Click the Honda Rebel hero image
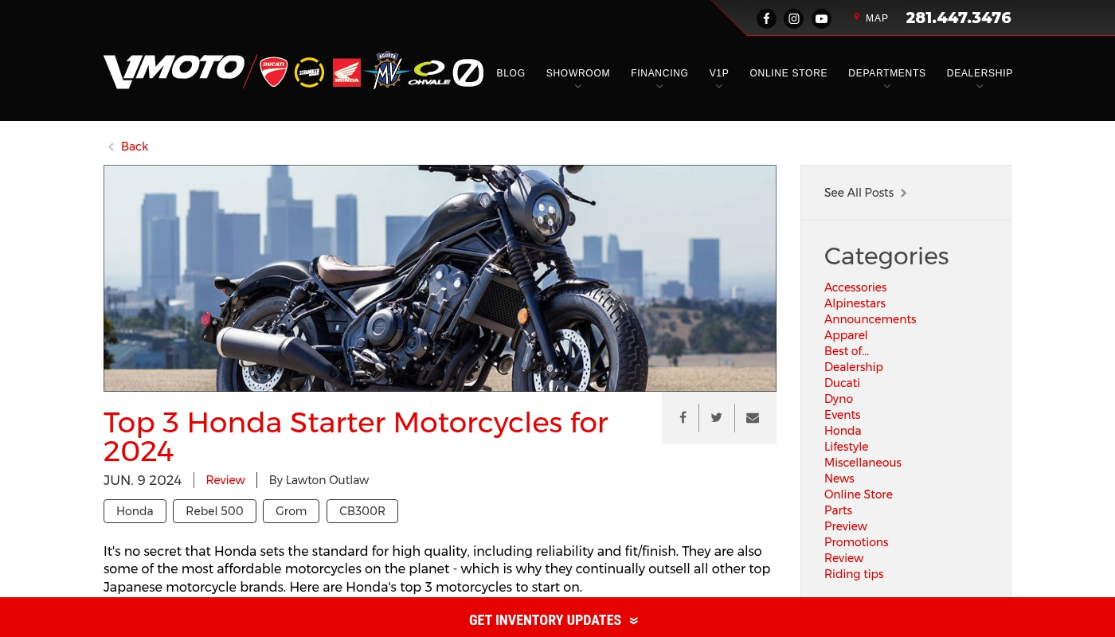Screen dimensions: 1115x637 440,278
